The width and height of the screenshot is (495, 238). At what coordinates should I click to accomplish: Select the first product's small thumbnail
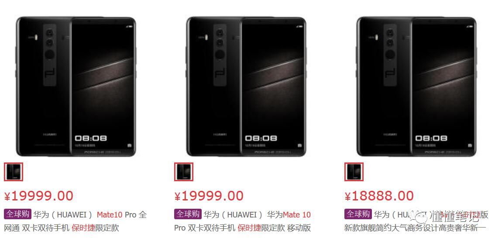[x=14, y=172]
